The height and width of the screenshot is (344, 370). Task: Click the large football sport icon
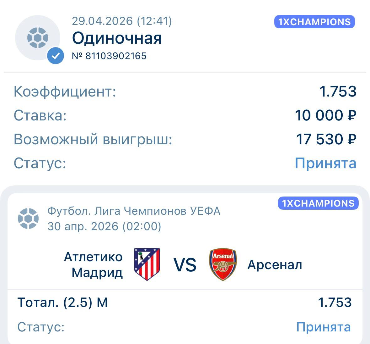pos(38,37)
